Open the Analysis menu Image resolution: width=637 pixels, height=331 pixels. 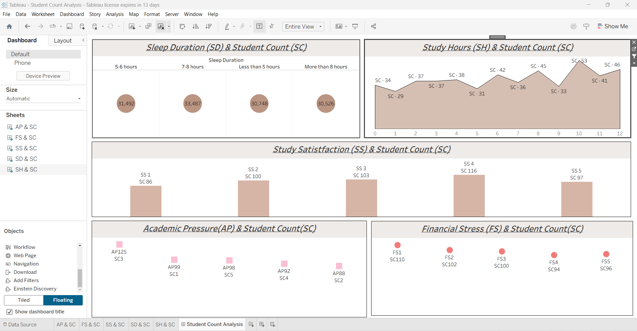[x=115, y=14]
